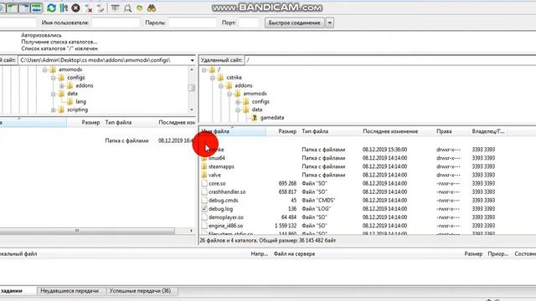Viewport: 536px width, 301px height.
Task: Collapse the remote addons tree node
Action: (221, 86)
